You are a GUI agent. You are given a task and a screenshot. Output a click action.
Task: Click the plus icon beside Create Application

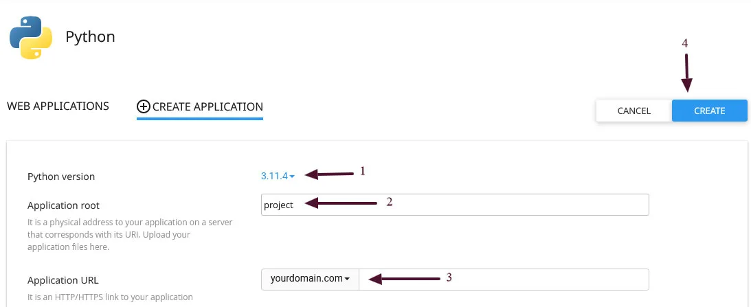pos(143,106)
